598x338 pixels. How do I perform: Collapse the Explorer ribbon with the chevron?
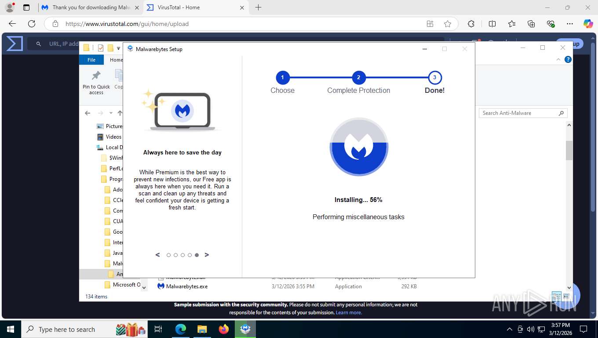point(559,59)
